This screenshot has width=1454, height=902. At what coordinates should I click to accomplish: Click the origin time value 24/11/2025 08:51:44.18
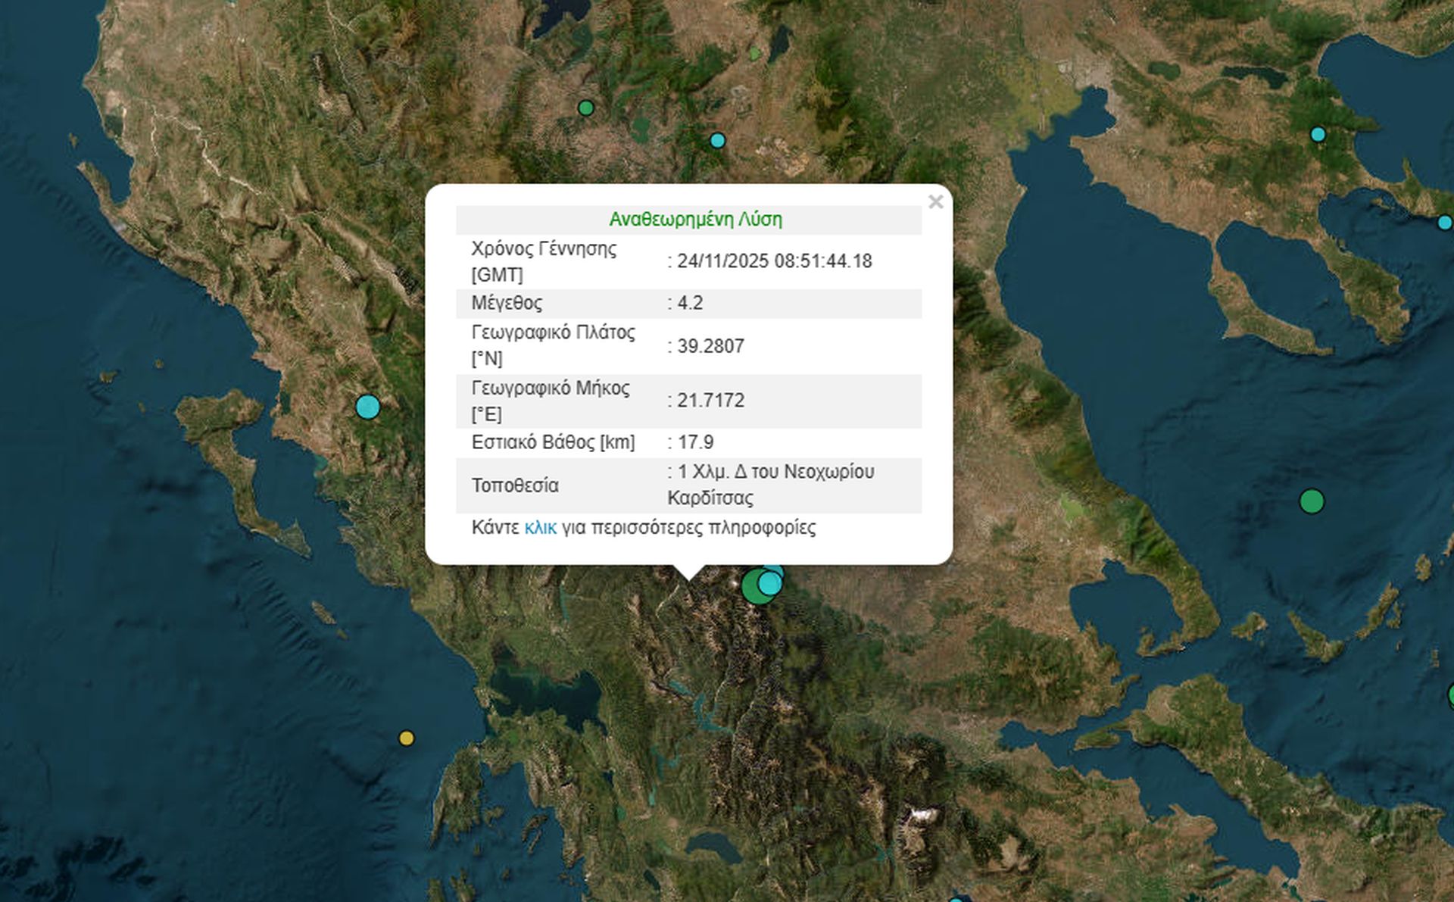[x=774, y=261]
